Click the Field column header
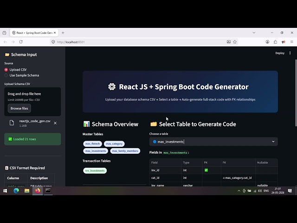Image resolution: width=297 pixels, height=223 pixels. click(165, 163)
